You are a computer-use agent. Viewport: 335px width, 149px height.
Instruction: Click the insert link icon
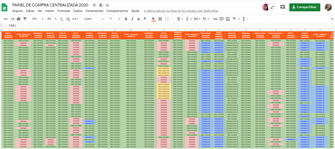[x=215, y=19]
